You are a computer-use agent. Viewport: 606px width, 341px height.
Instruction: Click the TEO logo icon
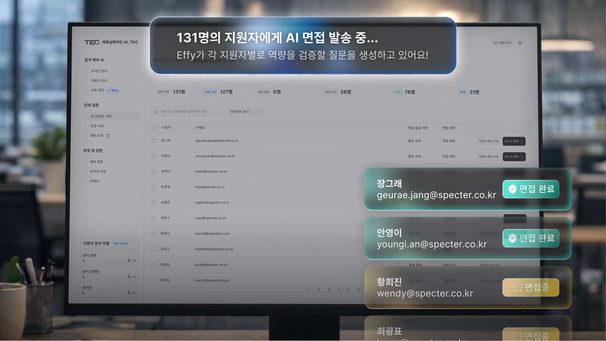[92, 42]
